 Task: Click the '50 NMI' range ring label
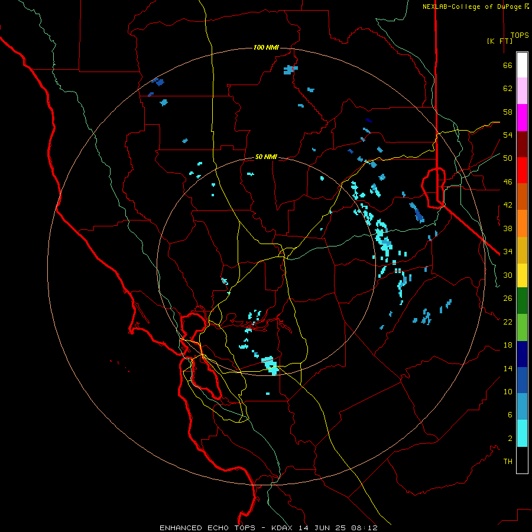pyautogui.click(x=266, y=157)
